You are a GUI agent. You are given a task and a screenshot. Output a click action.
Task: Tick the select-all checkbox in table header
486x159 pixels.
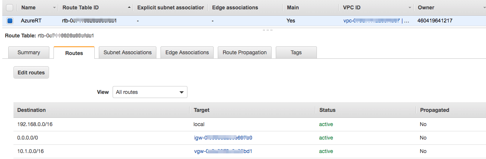coord(10,7)
